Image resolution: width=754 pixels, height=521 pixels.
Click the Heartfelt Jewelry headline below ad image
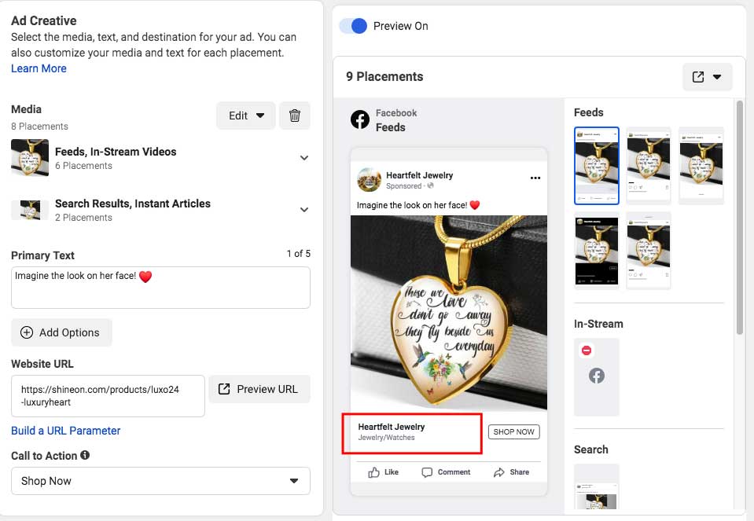pos(392,427)
